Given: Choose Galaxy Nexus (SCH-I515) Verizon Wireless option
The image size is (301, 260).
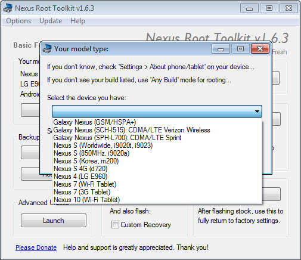Looking at the screenshot, I should [x=157, y=130].
